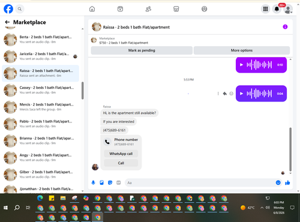Choose a GIF icon

pos(119,182)
